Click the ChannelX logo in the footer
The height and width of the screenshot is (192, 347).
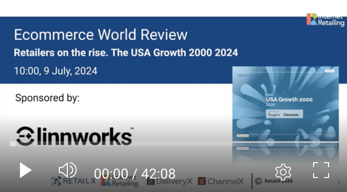point(221,182)
